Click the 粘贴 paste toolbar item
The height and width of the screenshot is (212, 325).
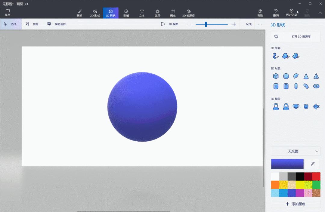(x=260, y=13)
